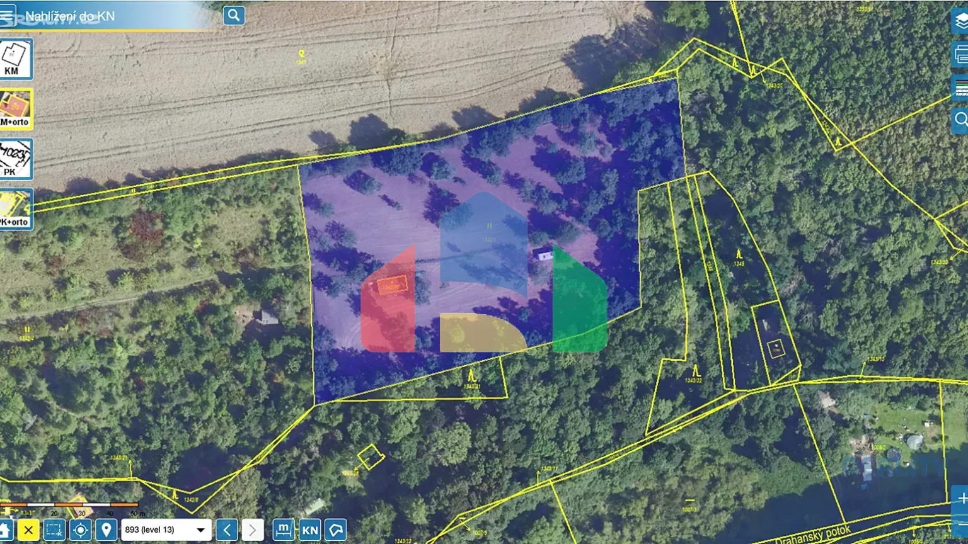The image size is (968, 544).
Task: Enable the PK map mode
Action: [x=15, y=159]
